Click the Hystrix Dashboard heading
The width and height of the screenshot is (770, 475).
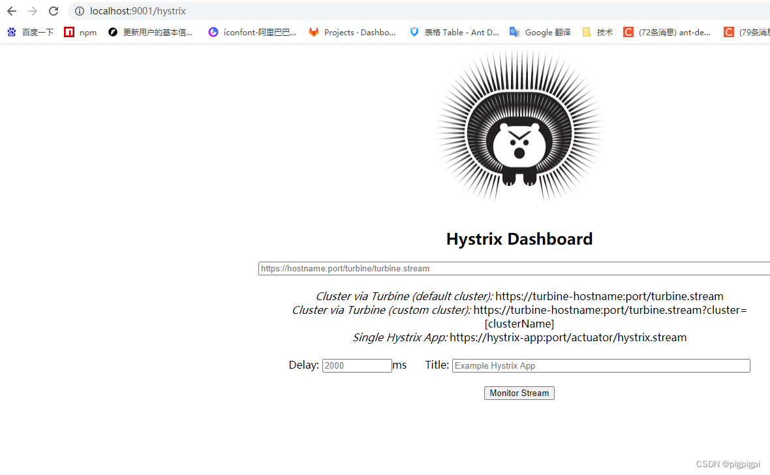(519, 239)
